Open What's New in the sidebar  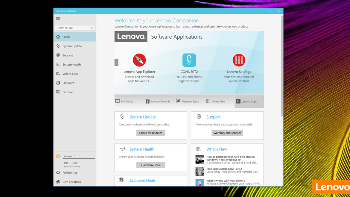(x=75, y=73)
